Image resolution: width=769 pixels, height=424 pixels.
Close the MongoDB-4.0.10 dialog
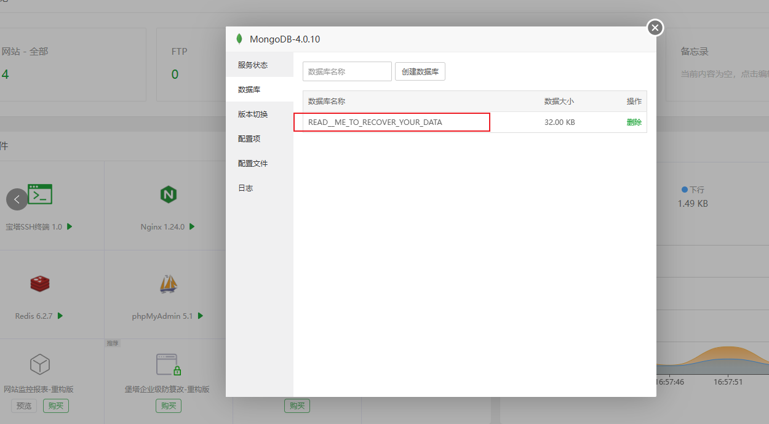[x=655, y=28]
